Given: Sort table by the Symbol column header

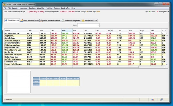Looking at the screenshot, I should 15,31.
